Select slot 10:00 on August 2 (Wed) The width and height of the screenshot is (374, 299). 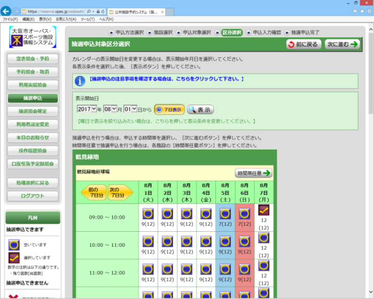pyautogui.click(x=167, y=241)
